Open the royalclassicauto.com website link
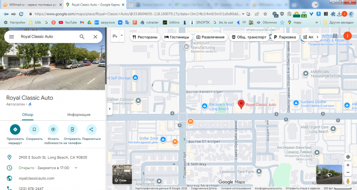The width and height of the screenshot is (357, 190). click(36, 178)
